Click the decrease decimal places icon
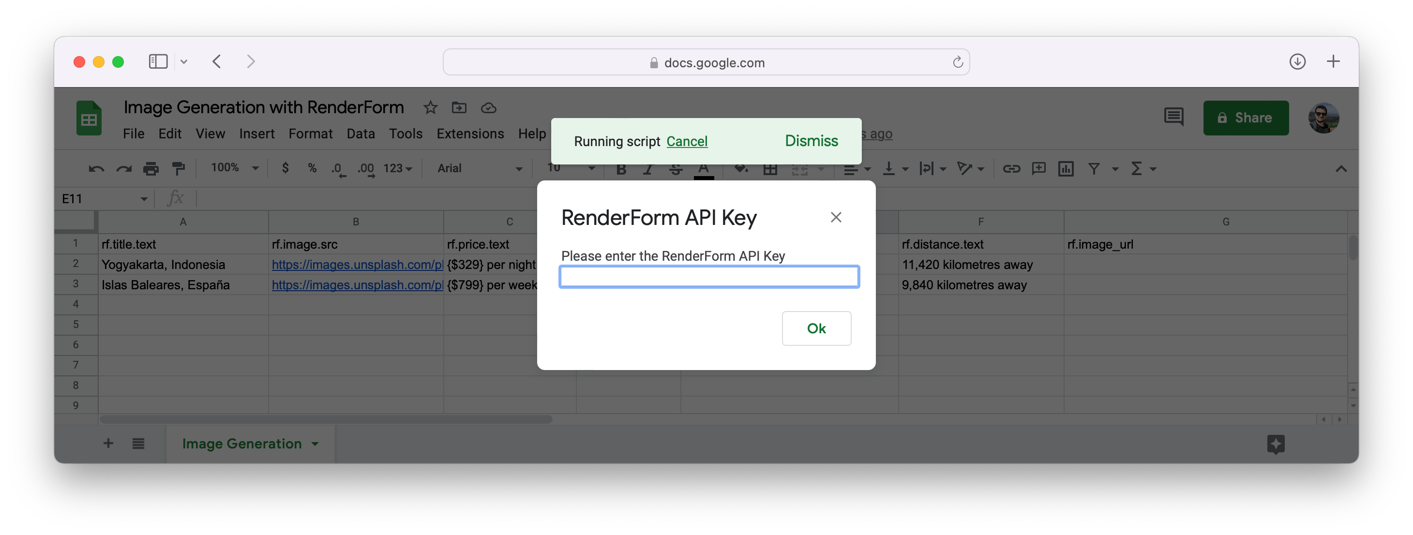The image size is (1413, 535). coord(338,169)
